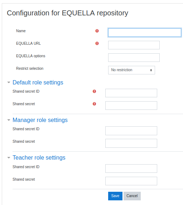Focus the EQUELLA options field

click(x=134, y=58)
